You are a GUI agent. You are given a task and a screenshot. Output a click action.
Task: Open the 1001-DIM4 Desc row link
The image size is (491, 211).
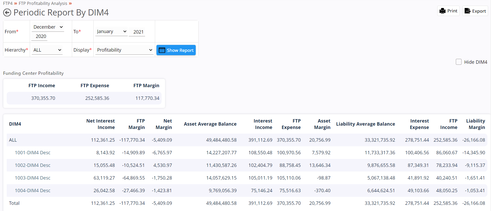[x=33, y=153]
